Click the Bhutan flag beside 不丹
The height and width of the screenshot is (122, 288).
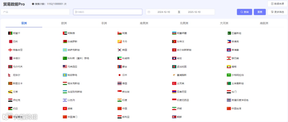click(119, 42)
